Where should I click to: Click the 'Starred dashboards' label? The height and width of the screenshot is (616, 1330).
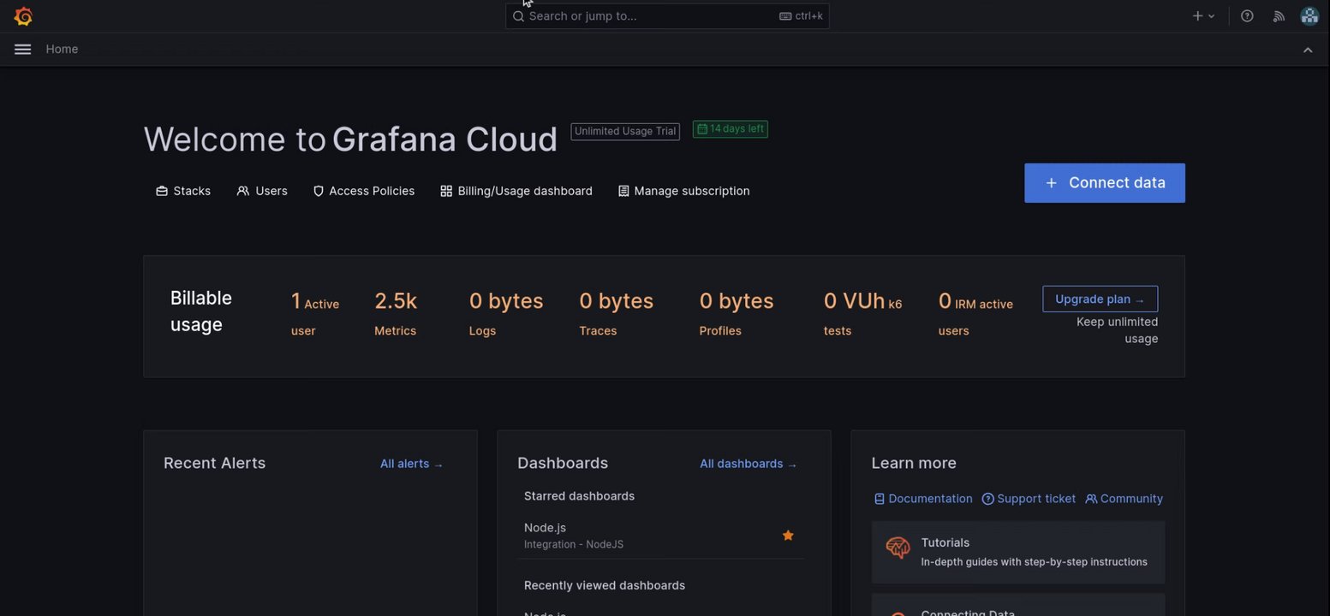pos(579,496)
